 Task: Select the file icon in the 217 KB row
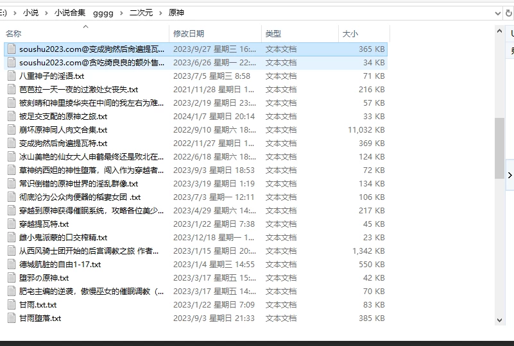click(12, 210)
